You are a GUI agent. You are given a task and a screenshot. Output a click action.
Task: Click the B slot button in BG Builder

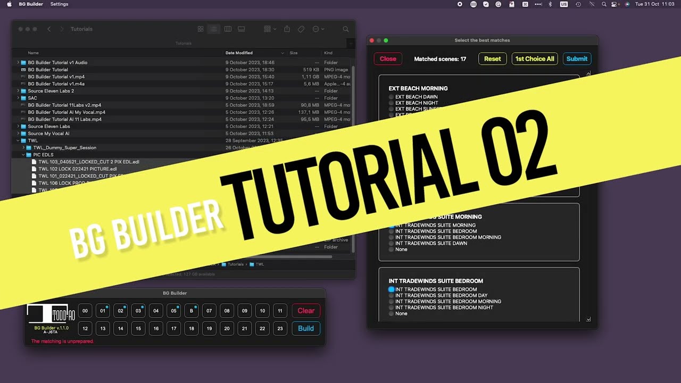click(192, 311)
